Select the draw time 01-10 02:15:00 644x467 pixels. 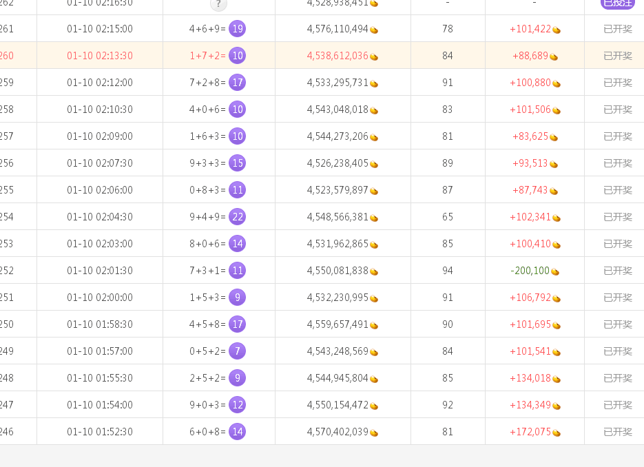[100, 29]
